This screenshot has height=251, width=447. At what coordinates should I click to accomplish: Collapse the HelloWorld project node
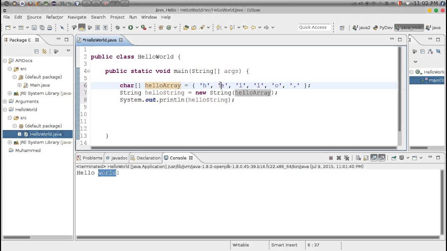point(5,109)
